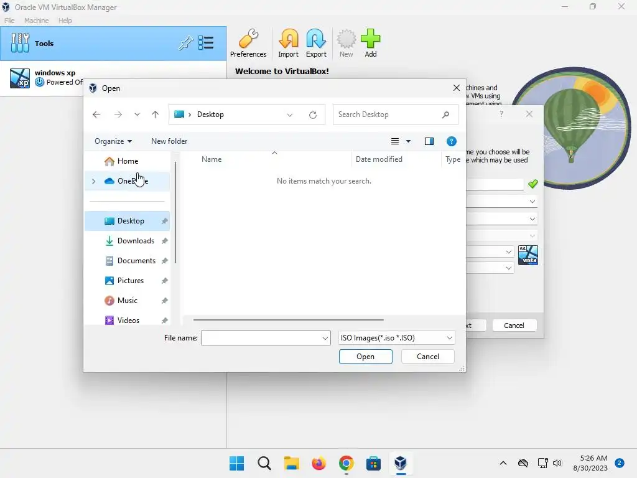Sort by Name column header
The height and width of the screenshot is (478, 637).
pyautogui.click(x=212, y=159)
